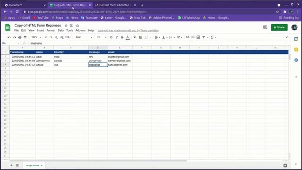Open the Format menu
Viewport: 302px width, 170px height.
51,30
